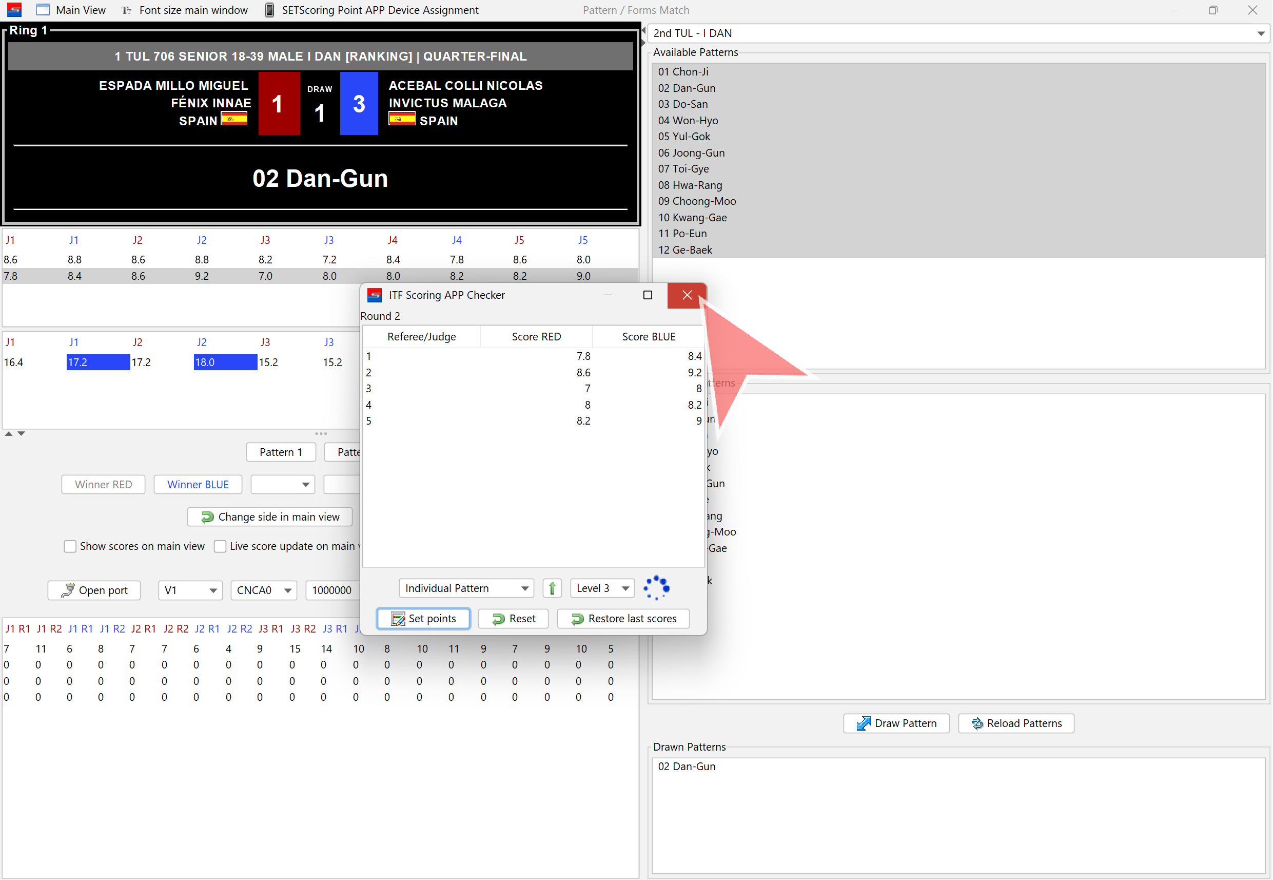This screenshot has width=1273, height=880.
Task: Click the Change side in main view button
Action: [x=270, y=517]
